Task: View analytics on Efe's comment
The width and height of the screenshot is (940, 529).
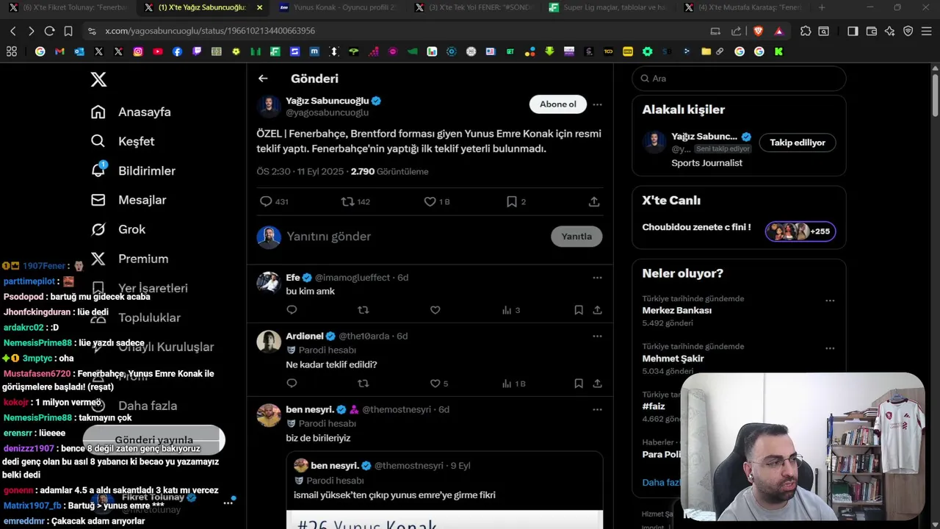Action: point(511,310)
